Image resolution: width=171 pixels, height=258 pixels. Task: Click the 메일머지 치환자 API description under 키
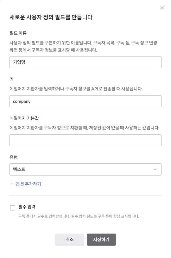[x=76, y=89]
